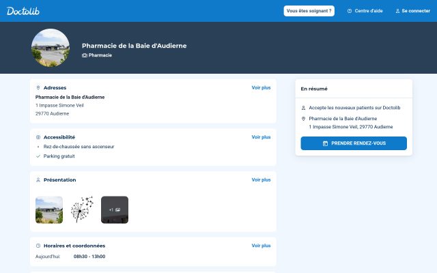Expand Horaires et coordonnées with Voir plus

[261, 246]
